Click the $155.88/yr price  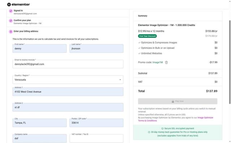[212, 31]
